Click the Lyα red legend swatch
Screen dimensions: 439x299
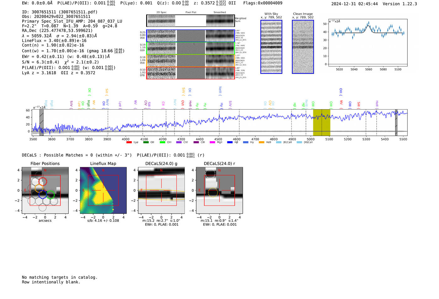pyautogui.click(x=129, y=142)
